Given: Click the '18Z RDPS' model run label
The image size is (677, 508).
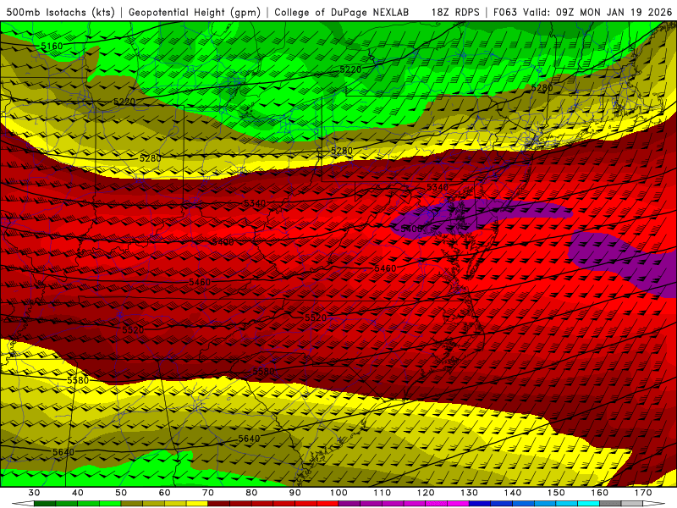Looking at the screenshot, I should 455,13.
